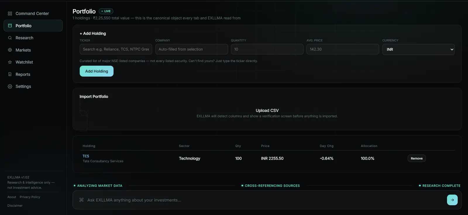Click the INR 2255.50 price cell
Screen dimensions: 468x215
point(272,158)
